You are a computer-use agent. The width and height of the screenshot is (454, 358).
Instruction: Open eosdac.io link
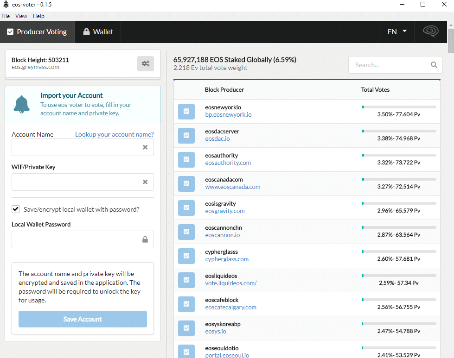click(217, 139)
